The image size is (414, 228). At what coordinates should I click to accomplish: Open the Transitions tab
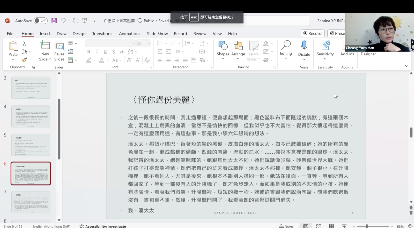pos(102,34)
